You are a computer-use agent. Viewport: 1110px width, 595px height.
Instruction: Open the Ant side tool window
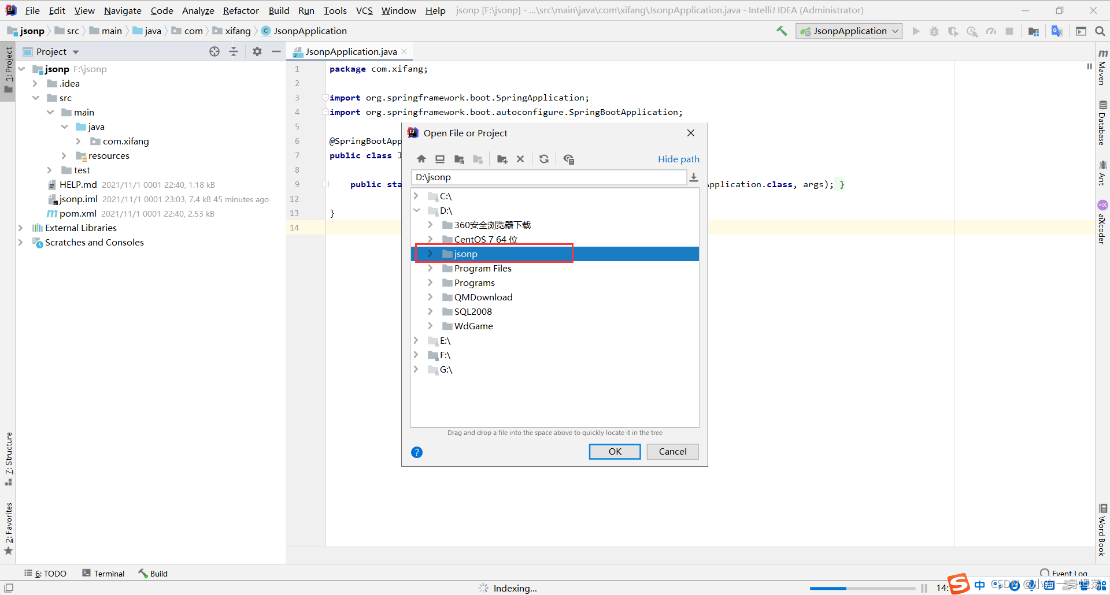(1102, 173)
